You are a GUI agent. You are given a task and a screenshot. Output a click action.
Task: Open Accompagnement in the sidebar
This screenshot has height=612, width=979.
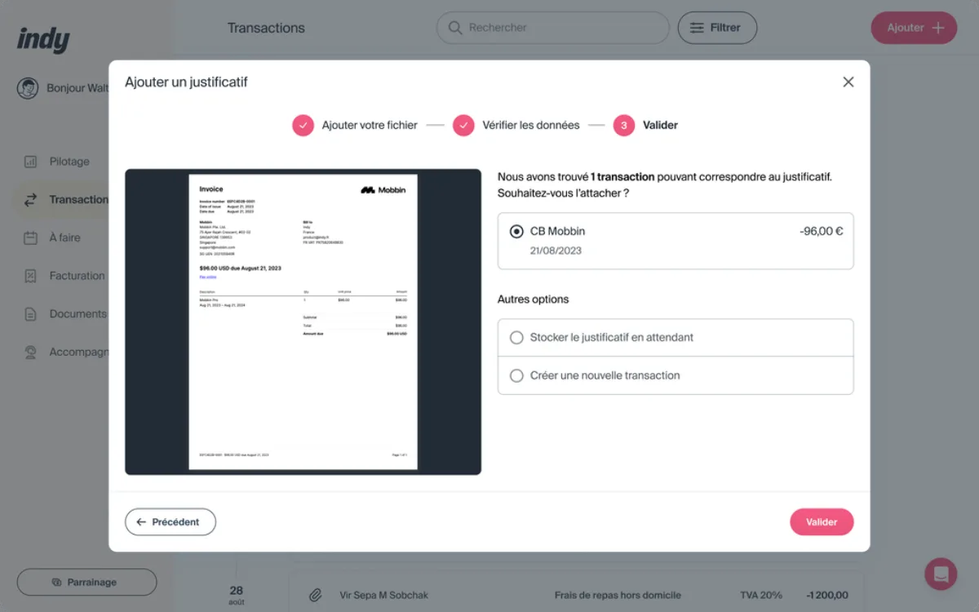(78, 353)
